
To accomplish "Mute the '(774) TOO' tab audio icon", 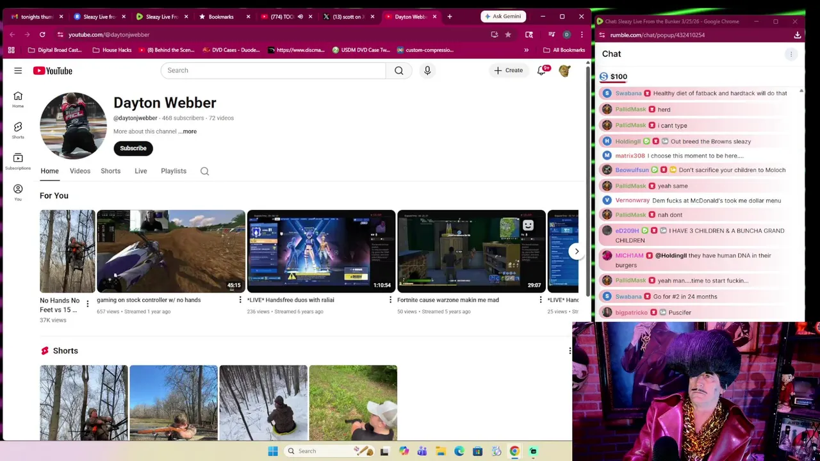I will [x=300, y=17].
